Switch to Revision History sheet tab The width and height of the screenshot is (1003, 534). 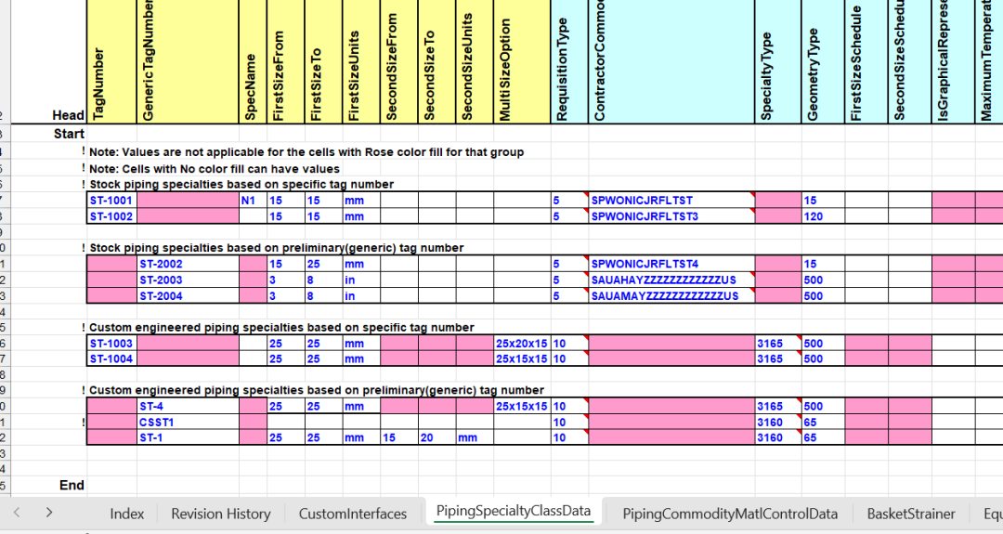point(221,514)
